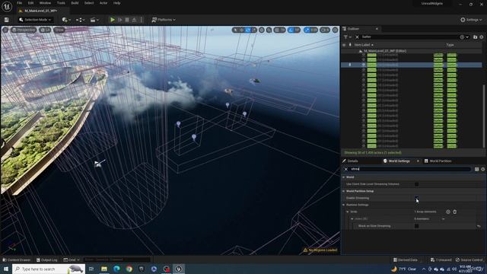This screenshot has width=487, height=274.
Task: Open the Lit view mode button
Action: tap(45, 30)
